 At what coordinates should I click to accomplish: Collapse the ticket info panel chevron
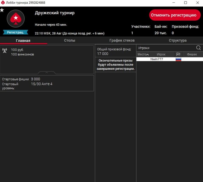click(47, 73)
